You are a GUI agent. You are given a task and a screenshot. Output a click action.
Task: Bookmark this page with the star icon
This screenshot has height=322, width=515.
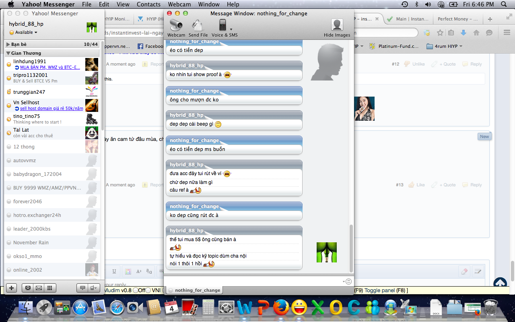tap(440, 33)
